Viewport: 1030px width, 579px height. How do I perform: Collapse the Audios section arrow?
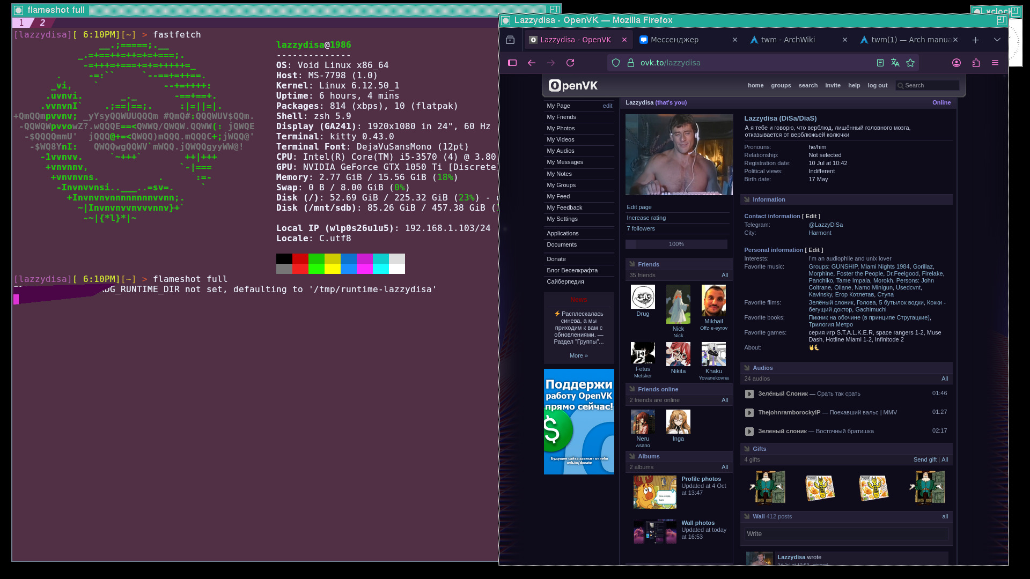click(x=747, y=368)
